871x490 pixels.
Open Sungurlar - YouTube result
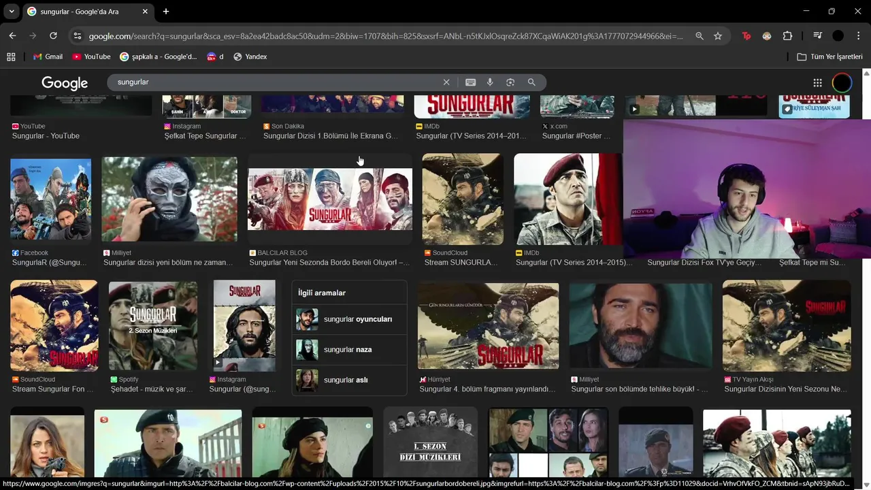(46, 136)
